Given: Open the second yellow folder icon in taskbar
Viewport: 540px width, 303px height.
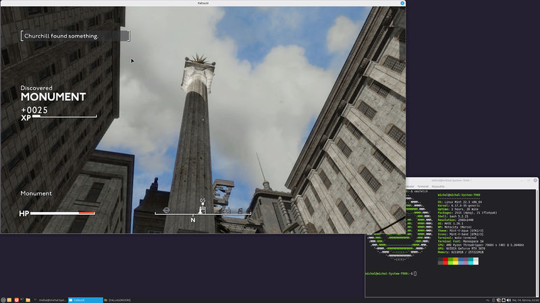Looking at the screenshot, I should point(28,300).
